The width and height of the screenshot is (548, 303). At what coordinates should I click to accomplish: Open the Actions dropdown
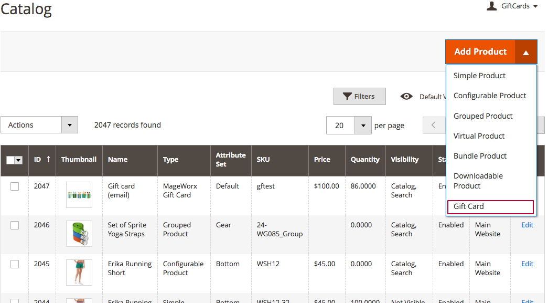pyautogui.click(x=39, y=125)
